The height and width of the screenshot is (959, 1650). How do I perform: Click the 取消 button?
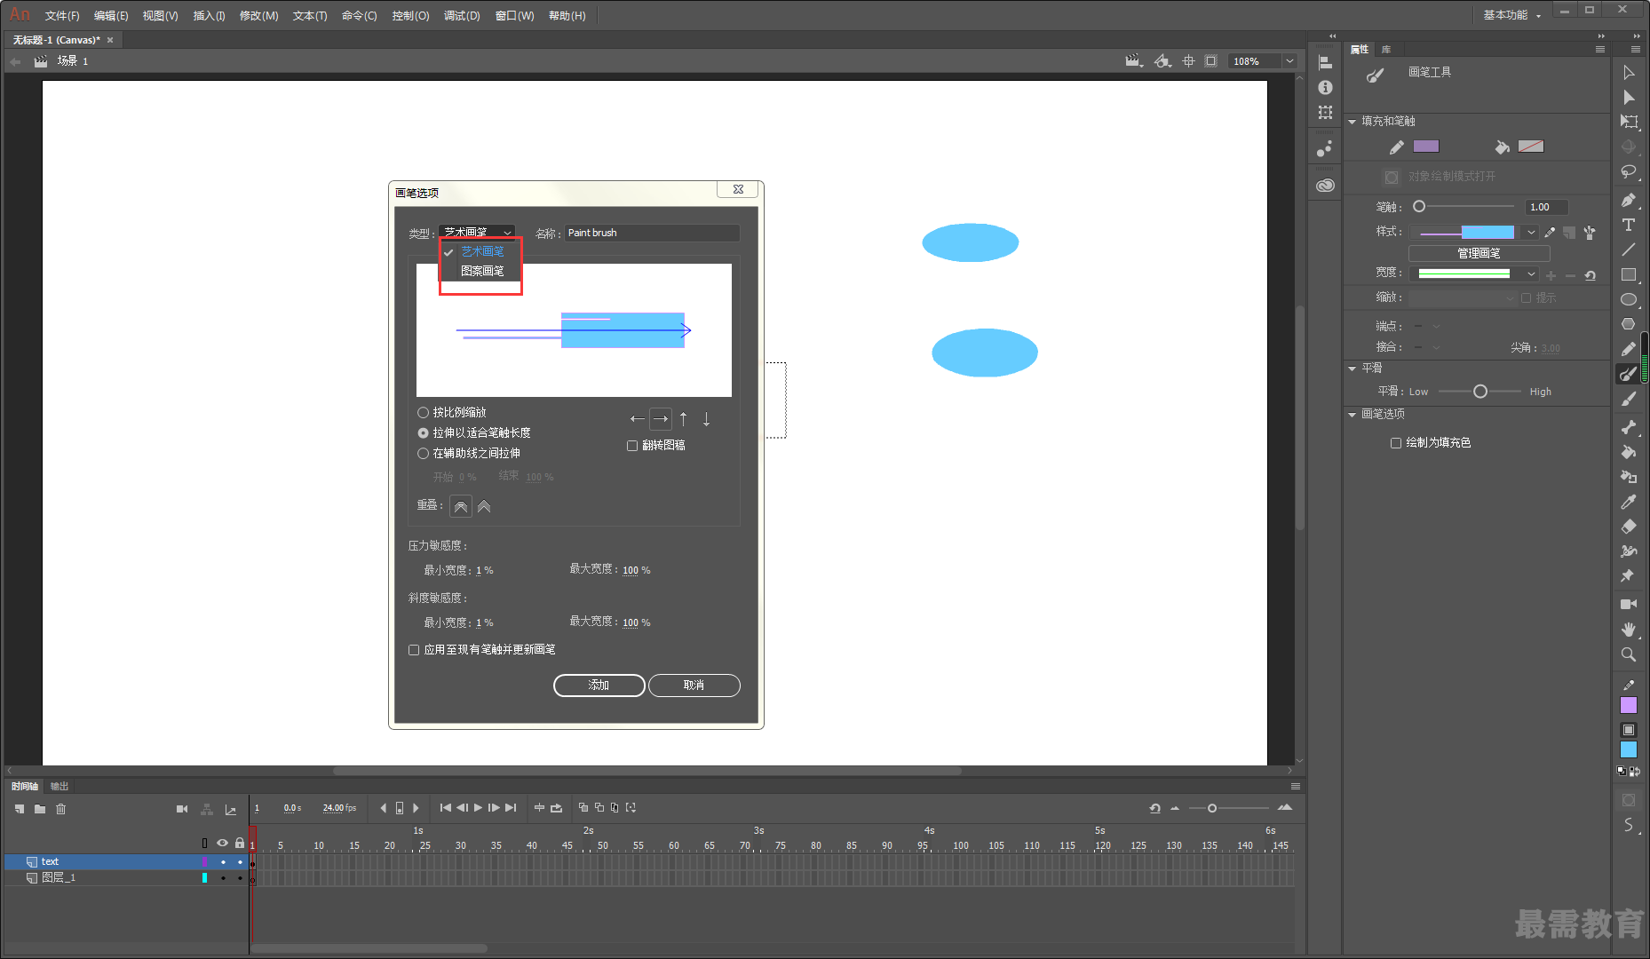(x=694, y=686)
